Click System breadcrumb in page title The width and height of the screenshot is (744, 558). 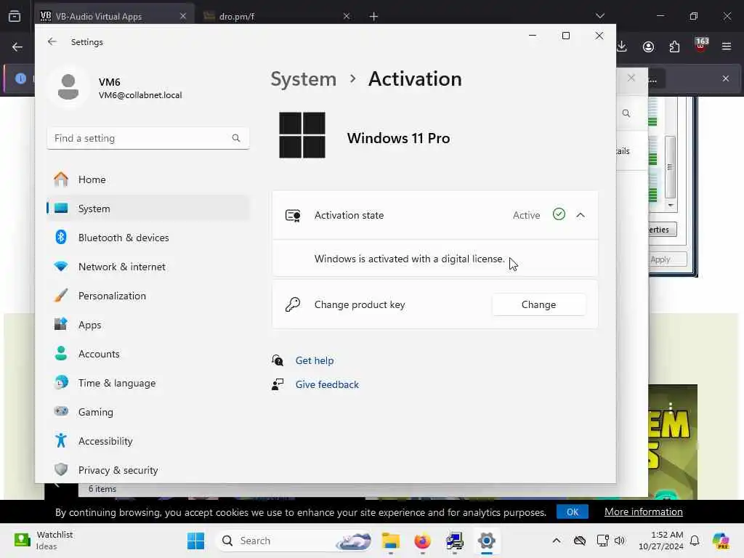pos(303,78)
